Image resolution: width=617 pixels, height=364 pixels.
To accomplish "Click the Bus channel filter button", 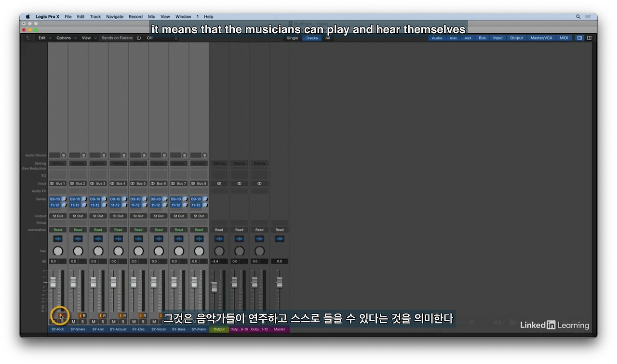I will [x=482, y=38].
